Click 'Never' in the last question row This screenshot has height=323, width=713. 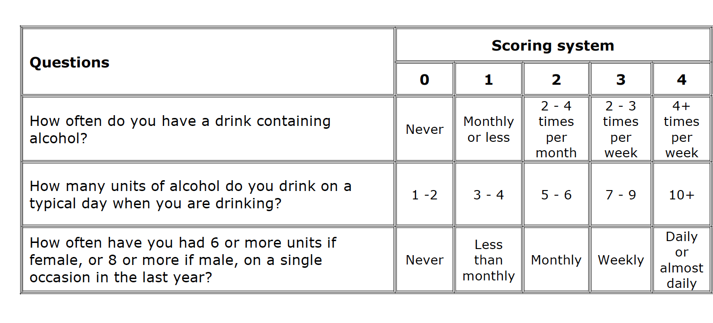(425, 260)
